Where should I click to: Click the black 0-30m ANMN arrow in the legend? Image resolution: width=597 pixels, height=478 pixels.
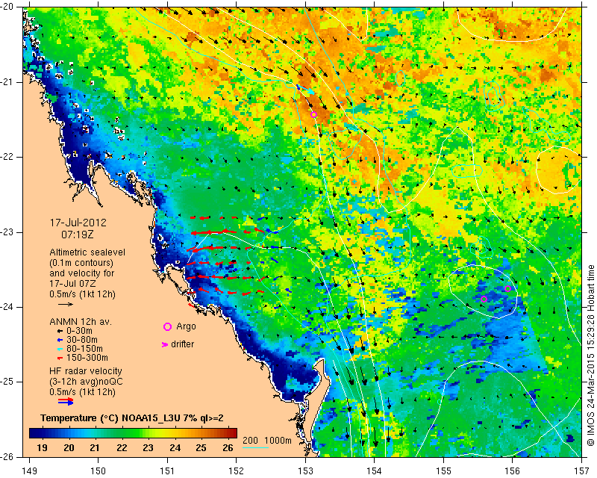(x=60, y=331)
